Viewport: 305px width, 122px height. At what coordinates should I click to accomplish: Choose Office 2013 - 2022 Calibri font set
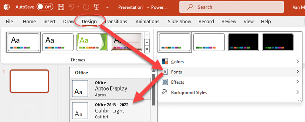pos(110,111)
